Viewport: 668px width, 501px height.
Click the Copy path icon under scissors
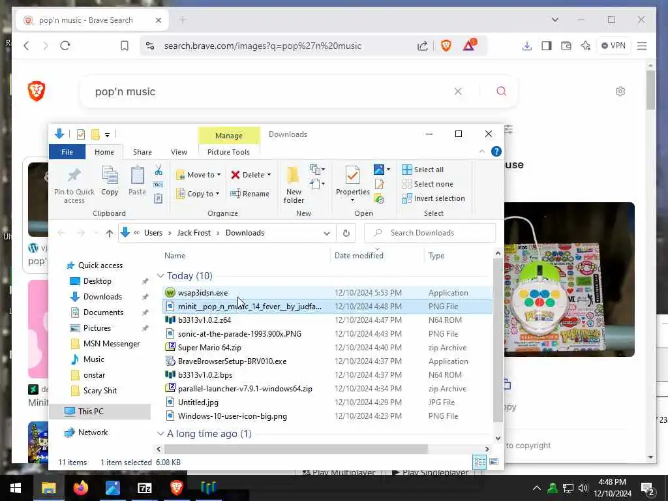pyautogui.click(x=158, y=185)
